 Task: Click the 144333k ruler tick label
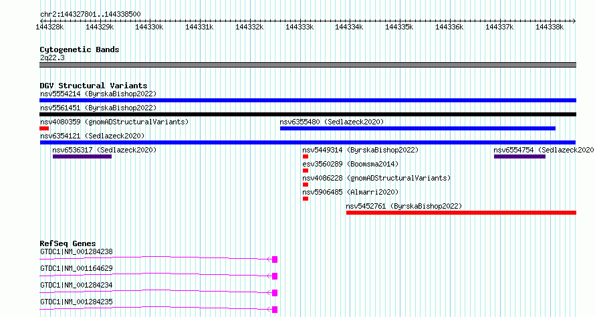pos(300,27)
